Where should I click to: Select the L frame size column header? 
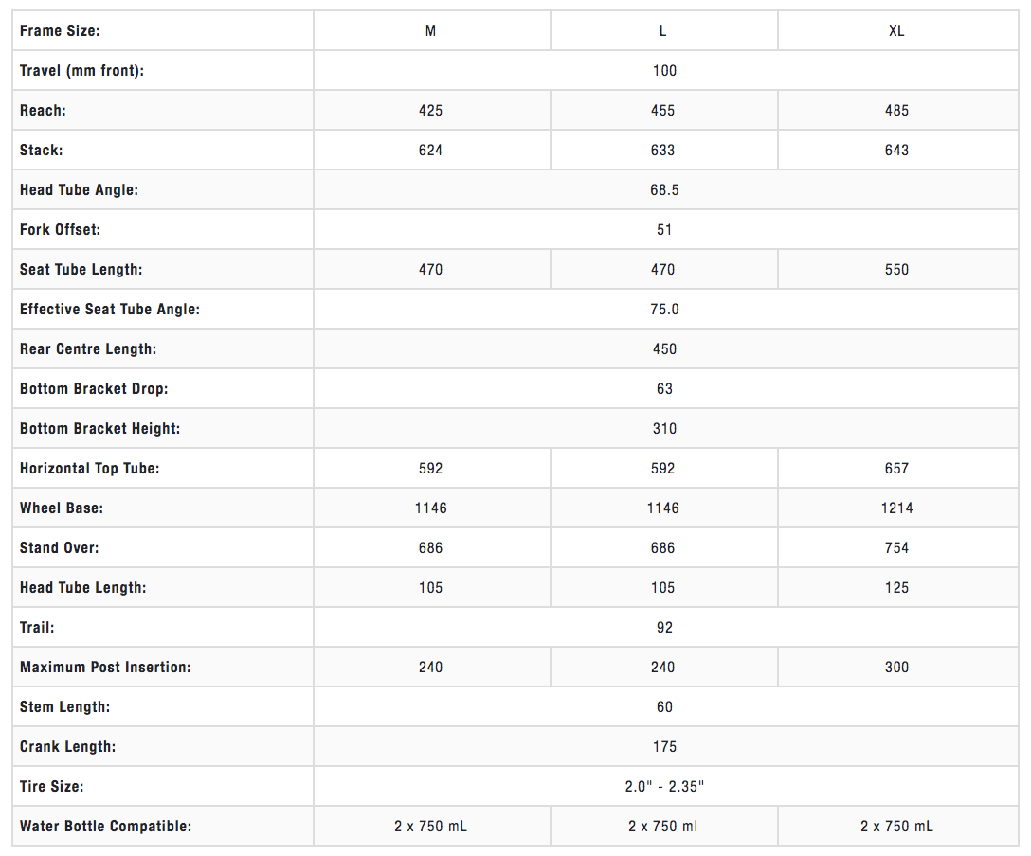662,31
